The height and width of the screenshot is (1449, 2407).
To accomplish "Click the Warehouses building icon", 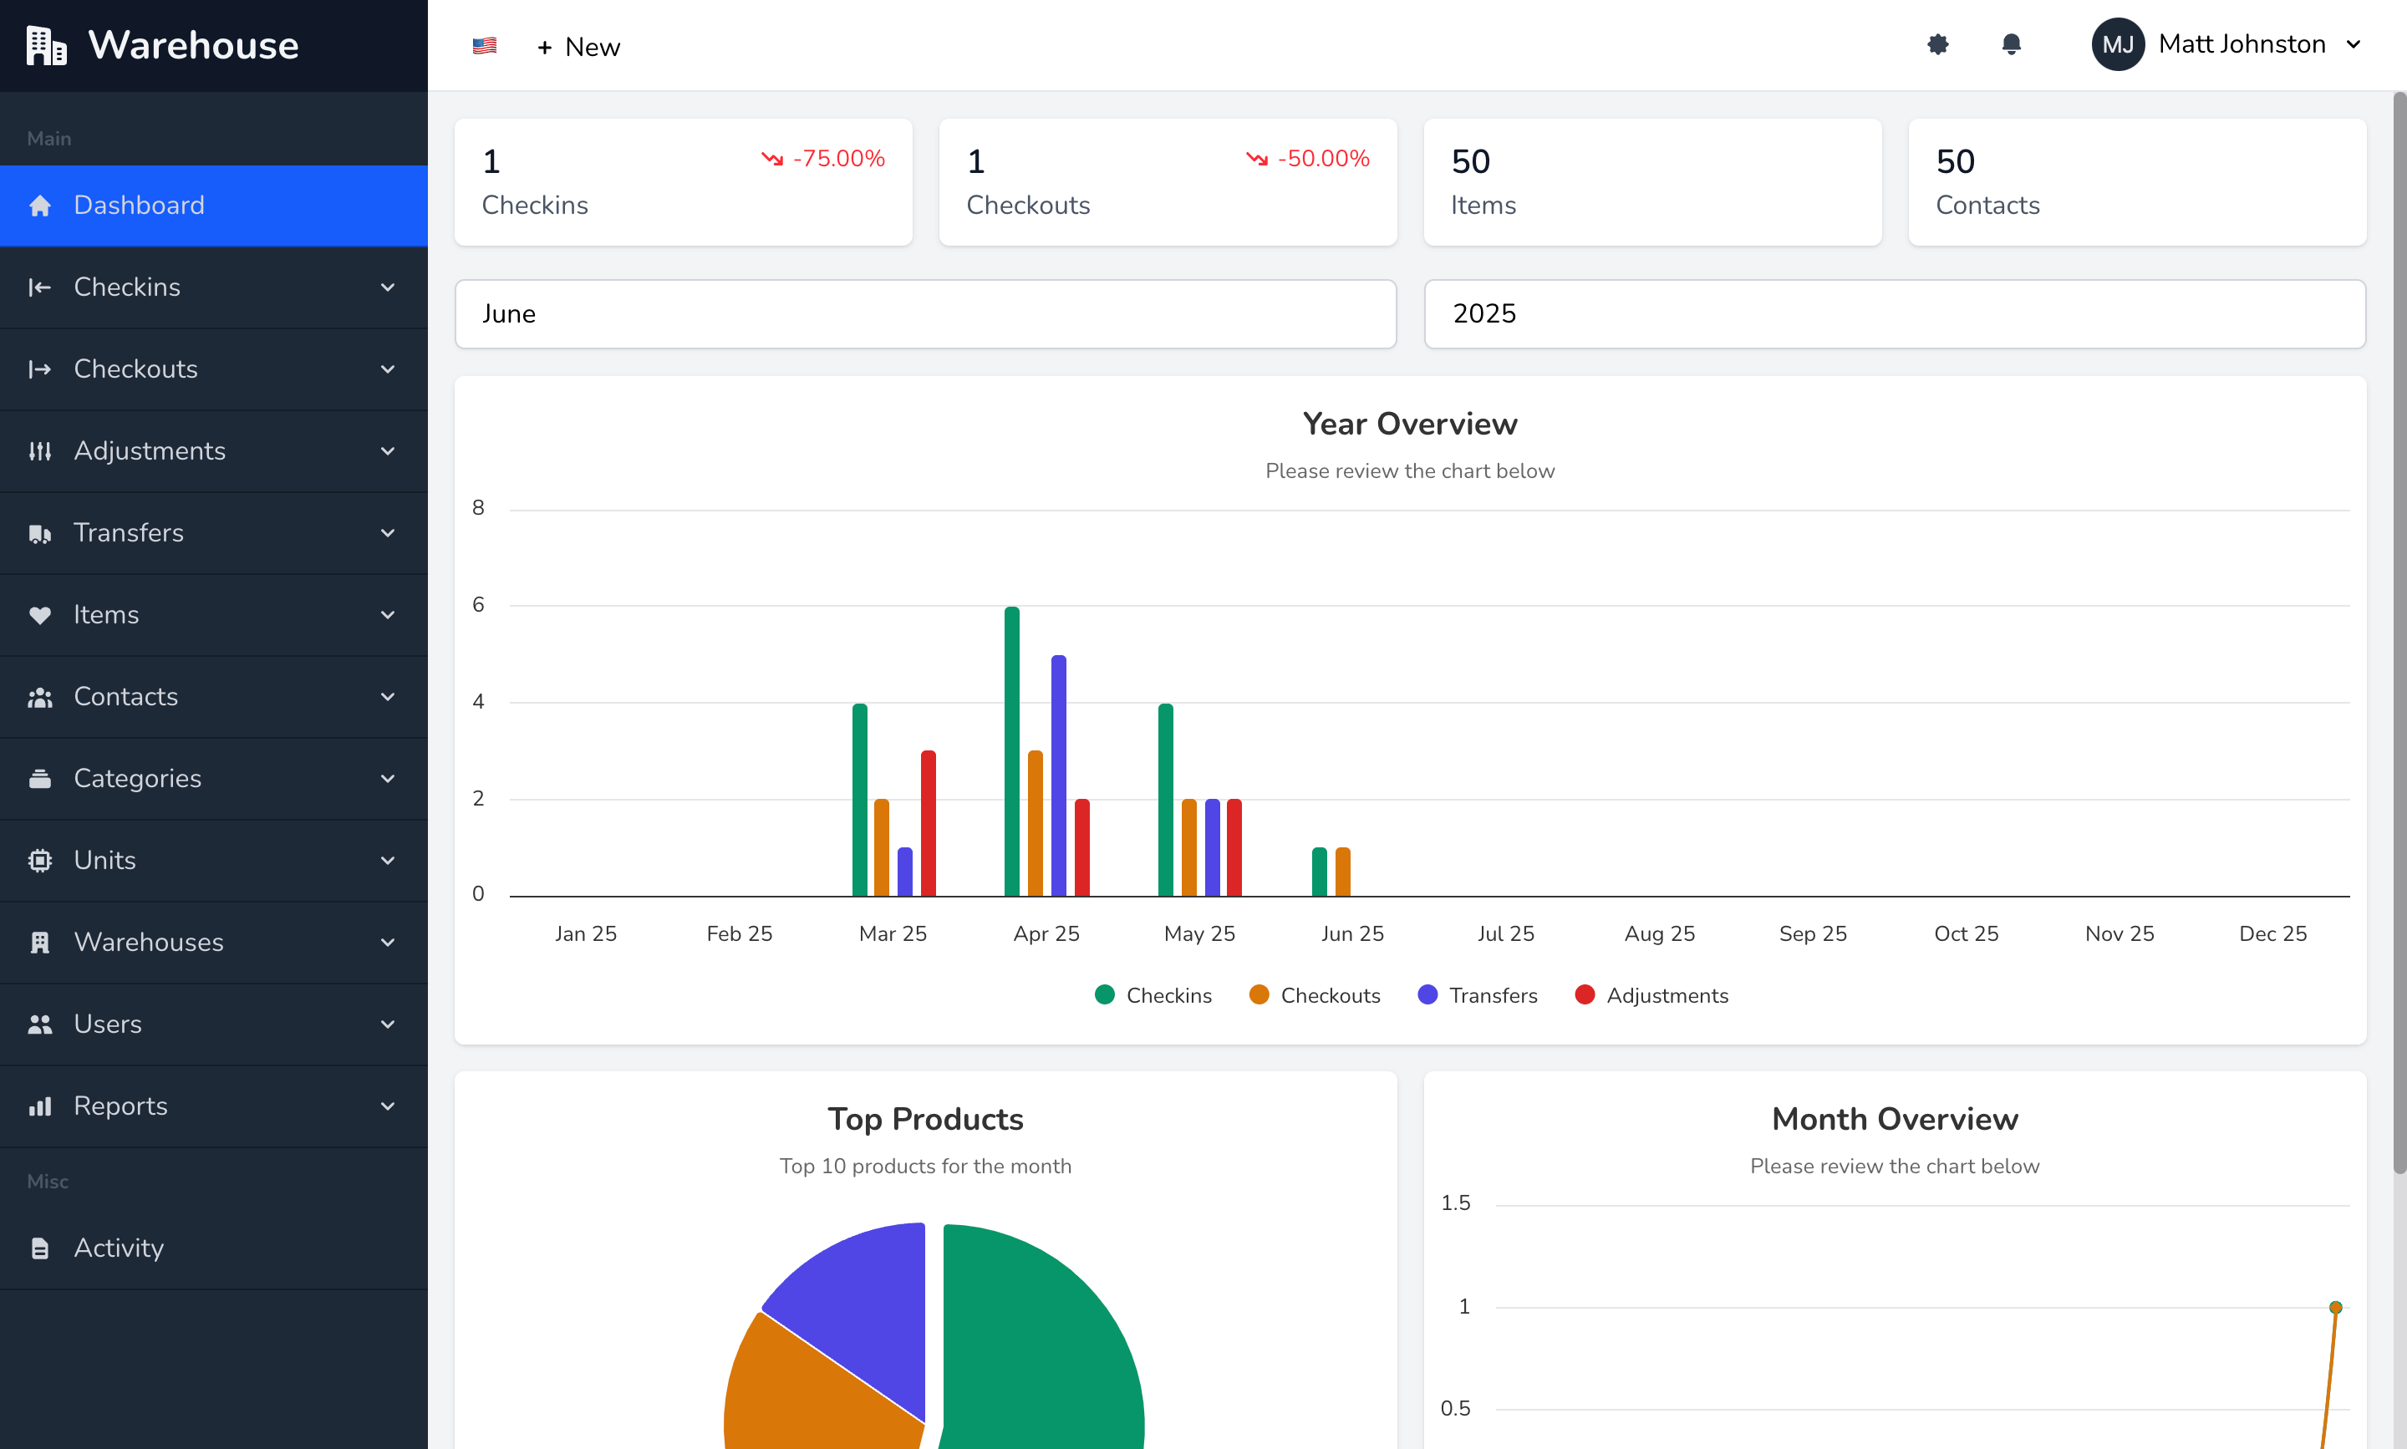I will [x=40, y=943].
